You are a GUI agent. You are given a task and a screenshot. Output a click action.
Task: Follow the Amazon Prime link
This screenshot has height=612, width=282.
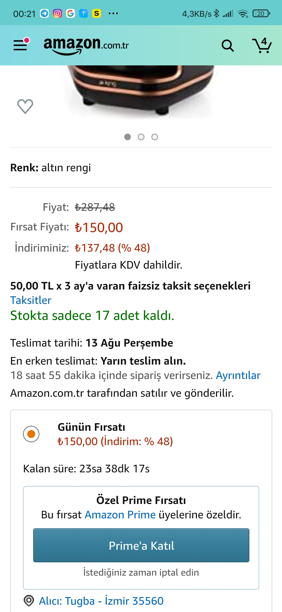coord(120,515)
